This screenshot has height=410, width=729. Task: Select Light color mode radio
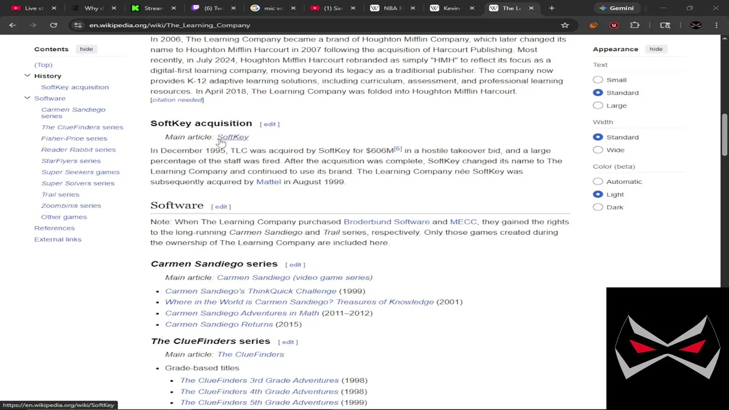(x=597, y=194)
